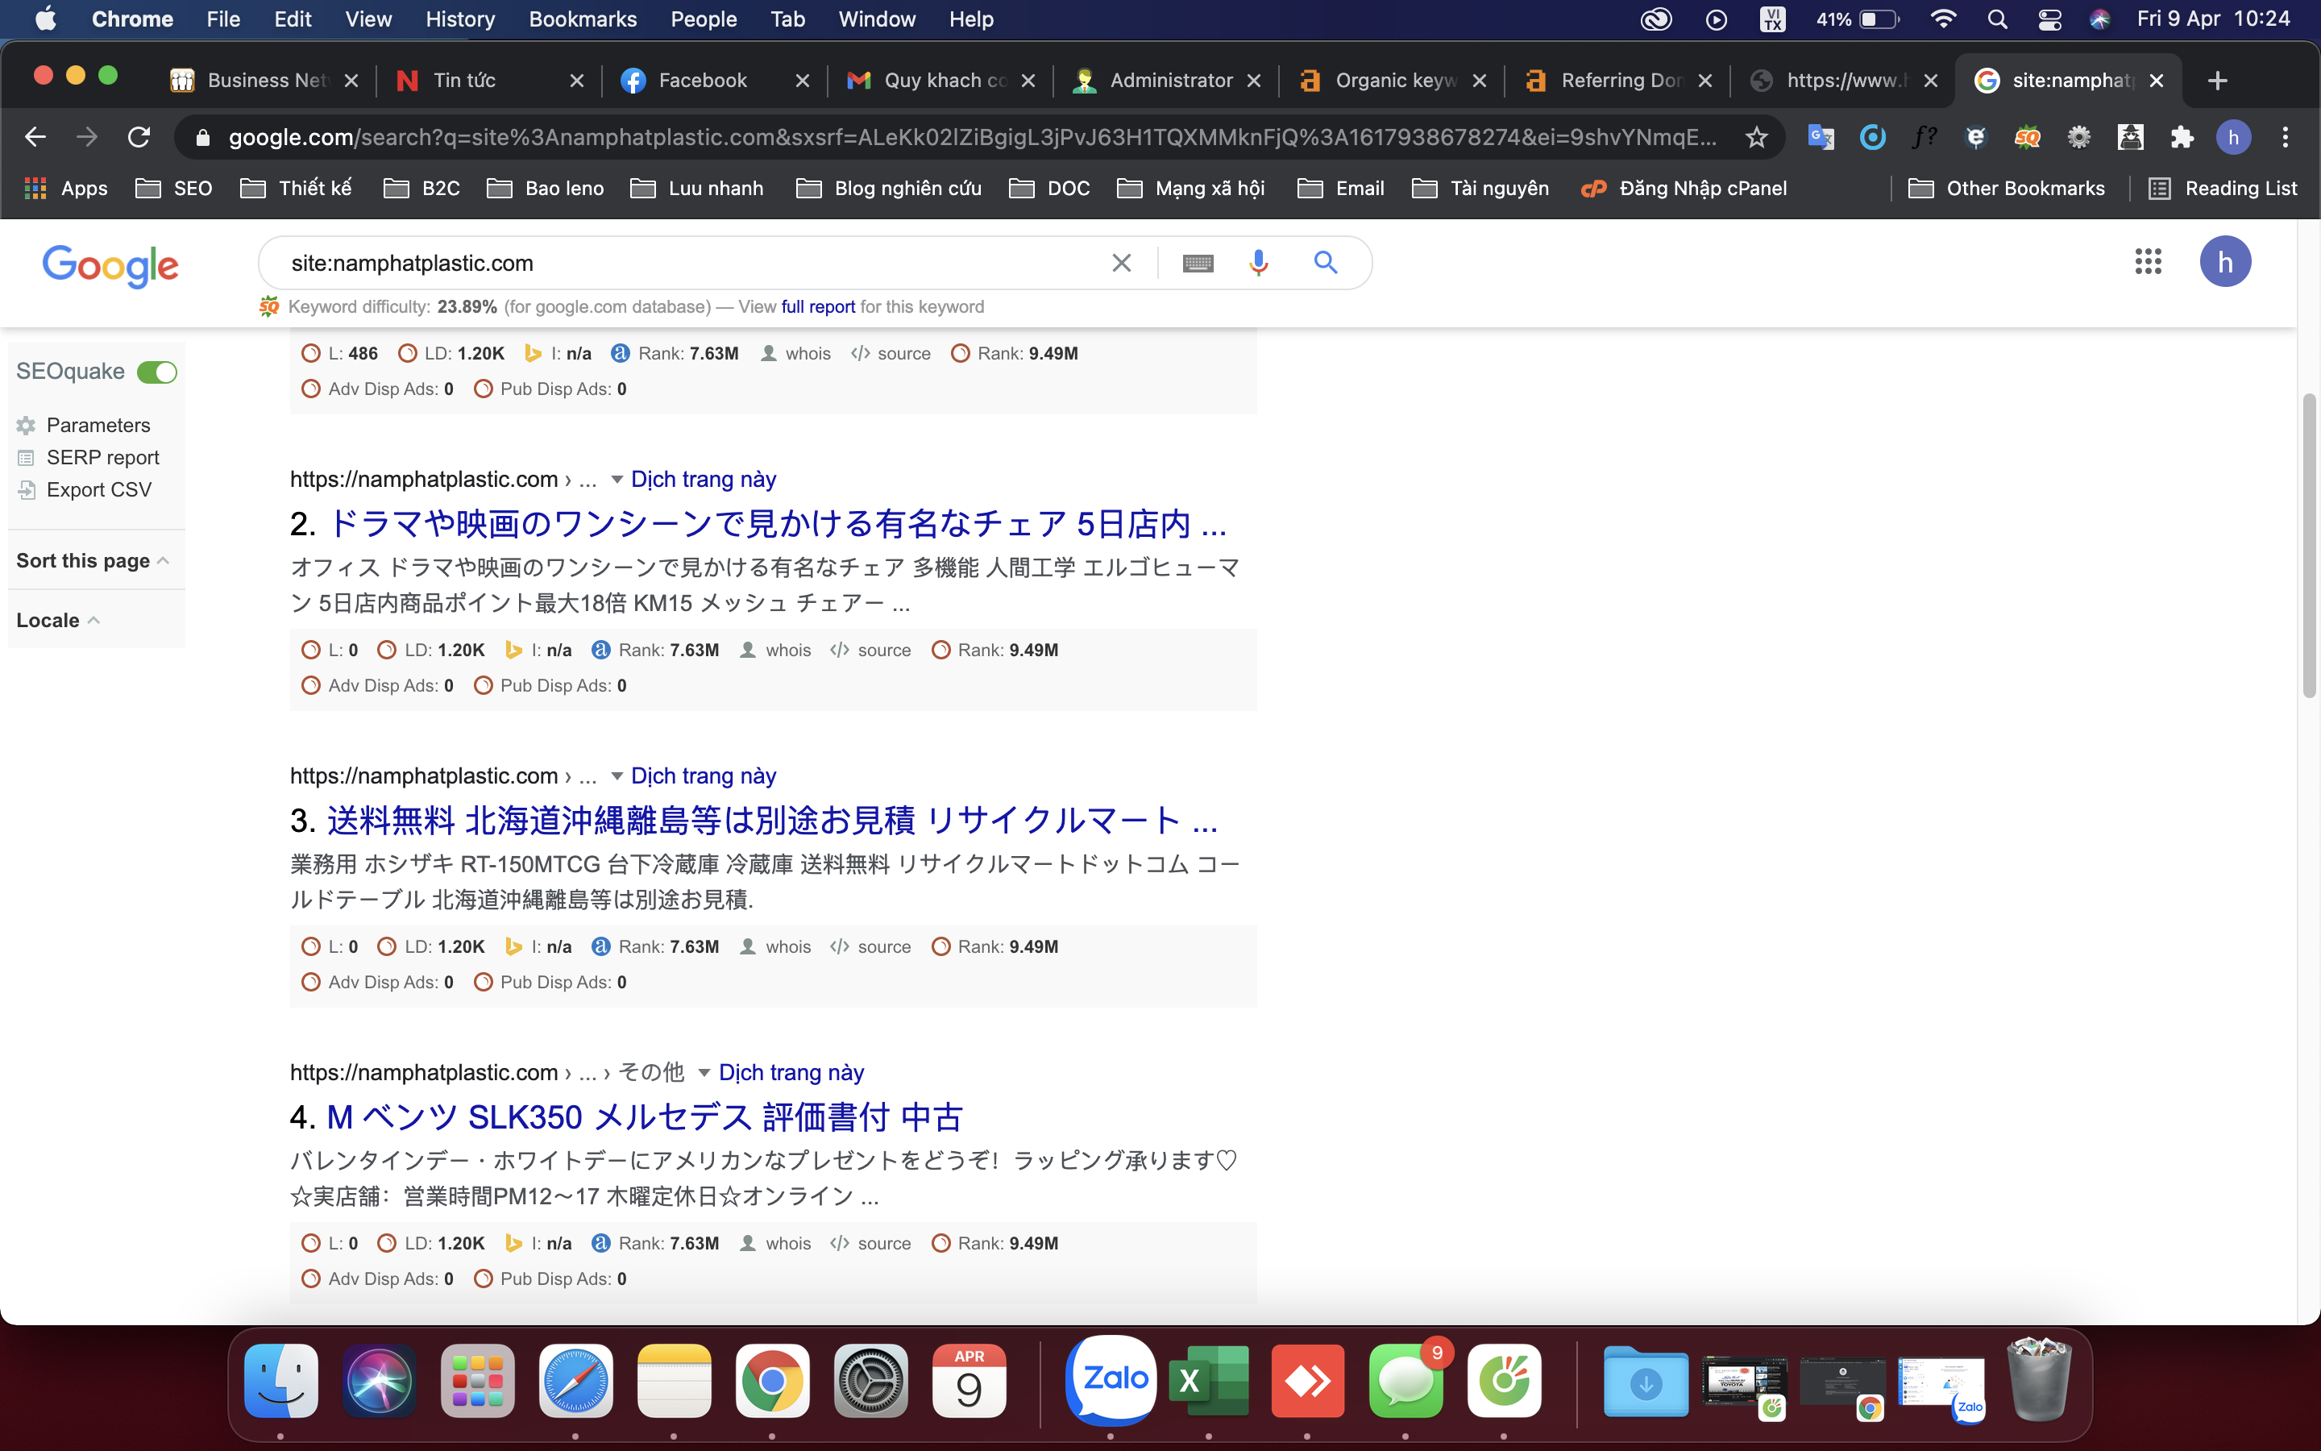Click the Google logo
The width and height of the screenshot is (2321, 1451).
click(x=110, y=265)
